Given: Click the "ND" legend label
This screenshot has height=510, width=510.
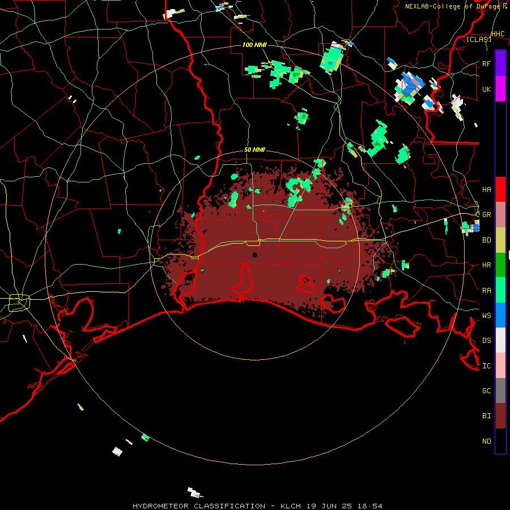Looking at the screenshot, I should click(486, 441).
